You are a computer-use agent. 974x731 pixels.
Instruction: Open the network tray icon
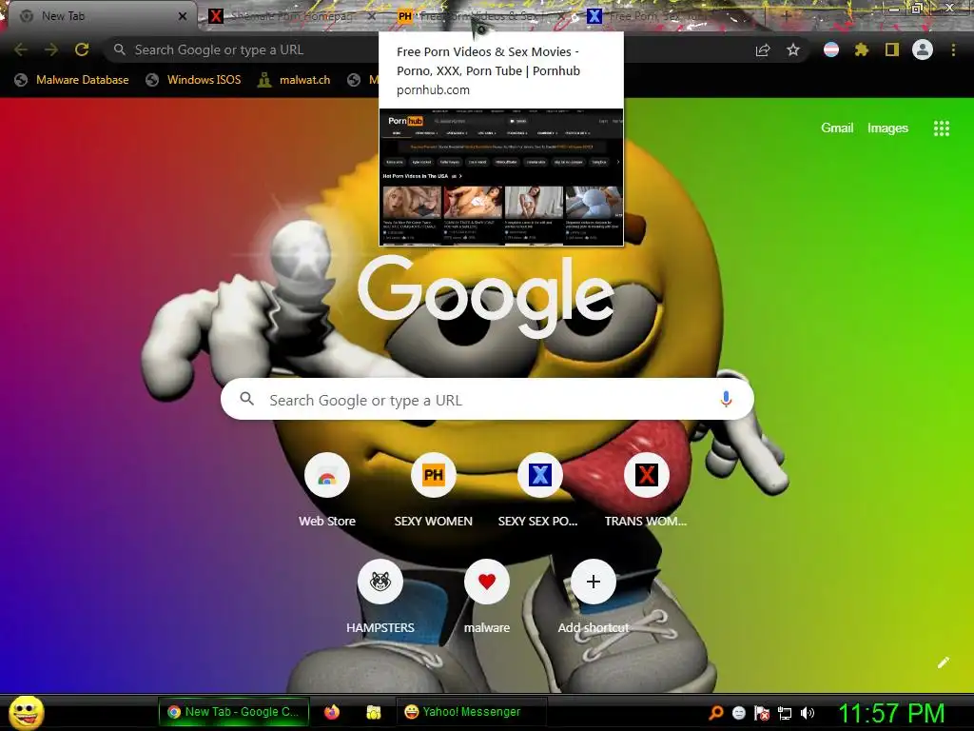click(x=785, y=713)
